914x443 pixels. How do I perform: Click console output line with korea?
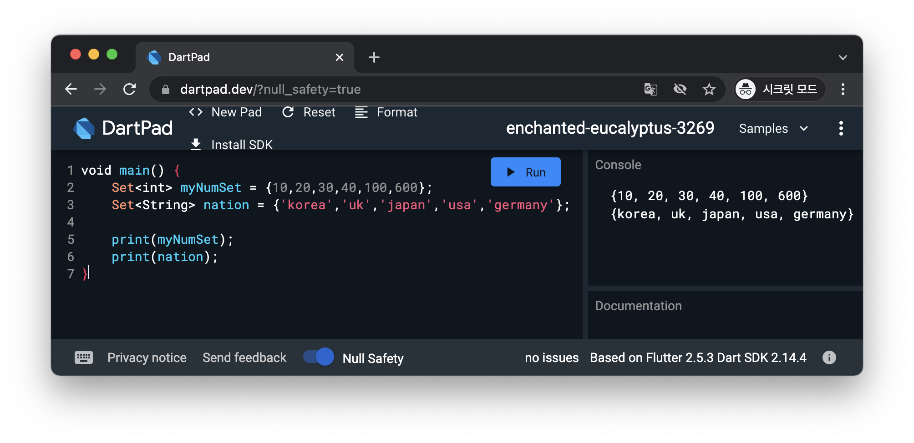(x=732, y=214)
